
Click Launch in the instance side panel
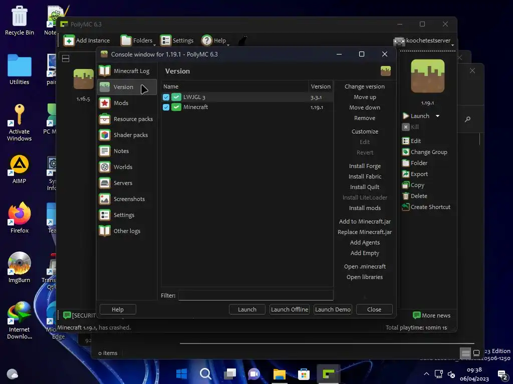(416, 116)
